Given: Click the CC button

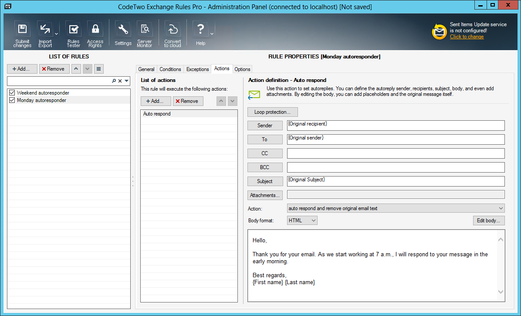Looking at the screenshot, I should coord(265,153).
